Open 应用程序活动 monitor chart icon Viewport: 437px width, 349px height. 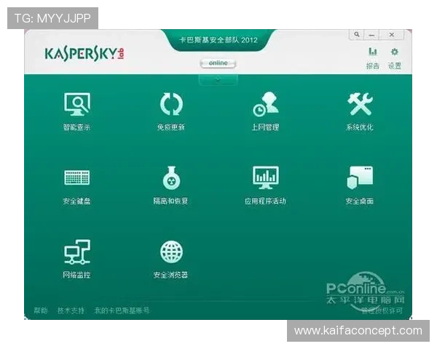(x=265, y=177)
